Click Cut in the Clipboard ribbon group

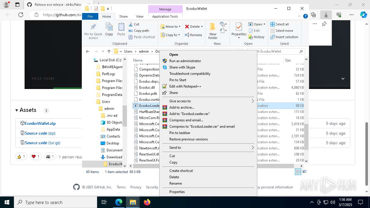pos(134,24)
